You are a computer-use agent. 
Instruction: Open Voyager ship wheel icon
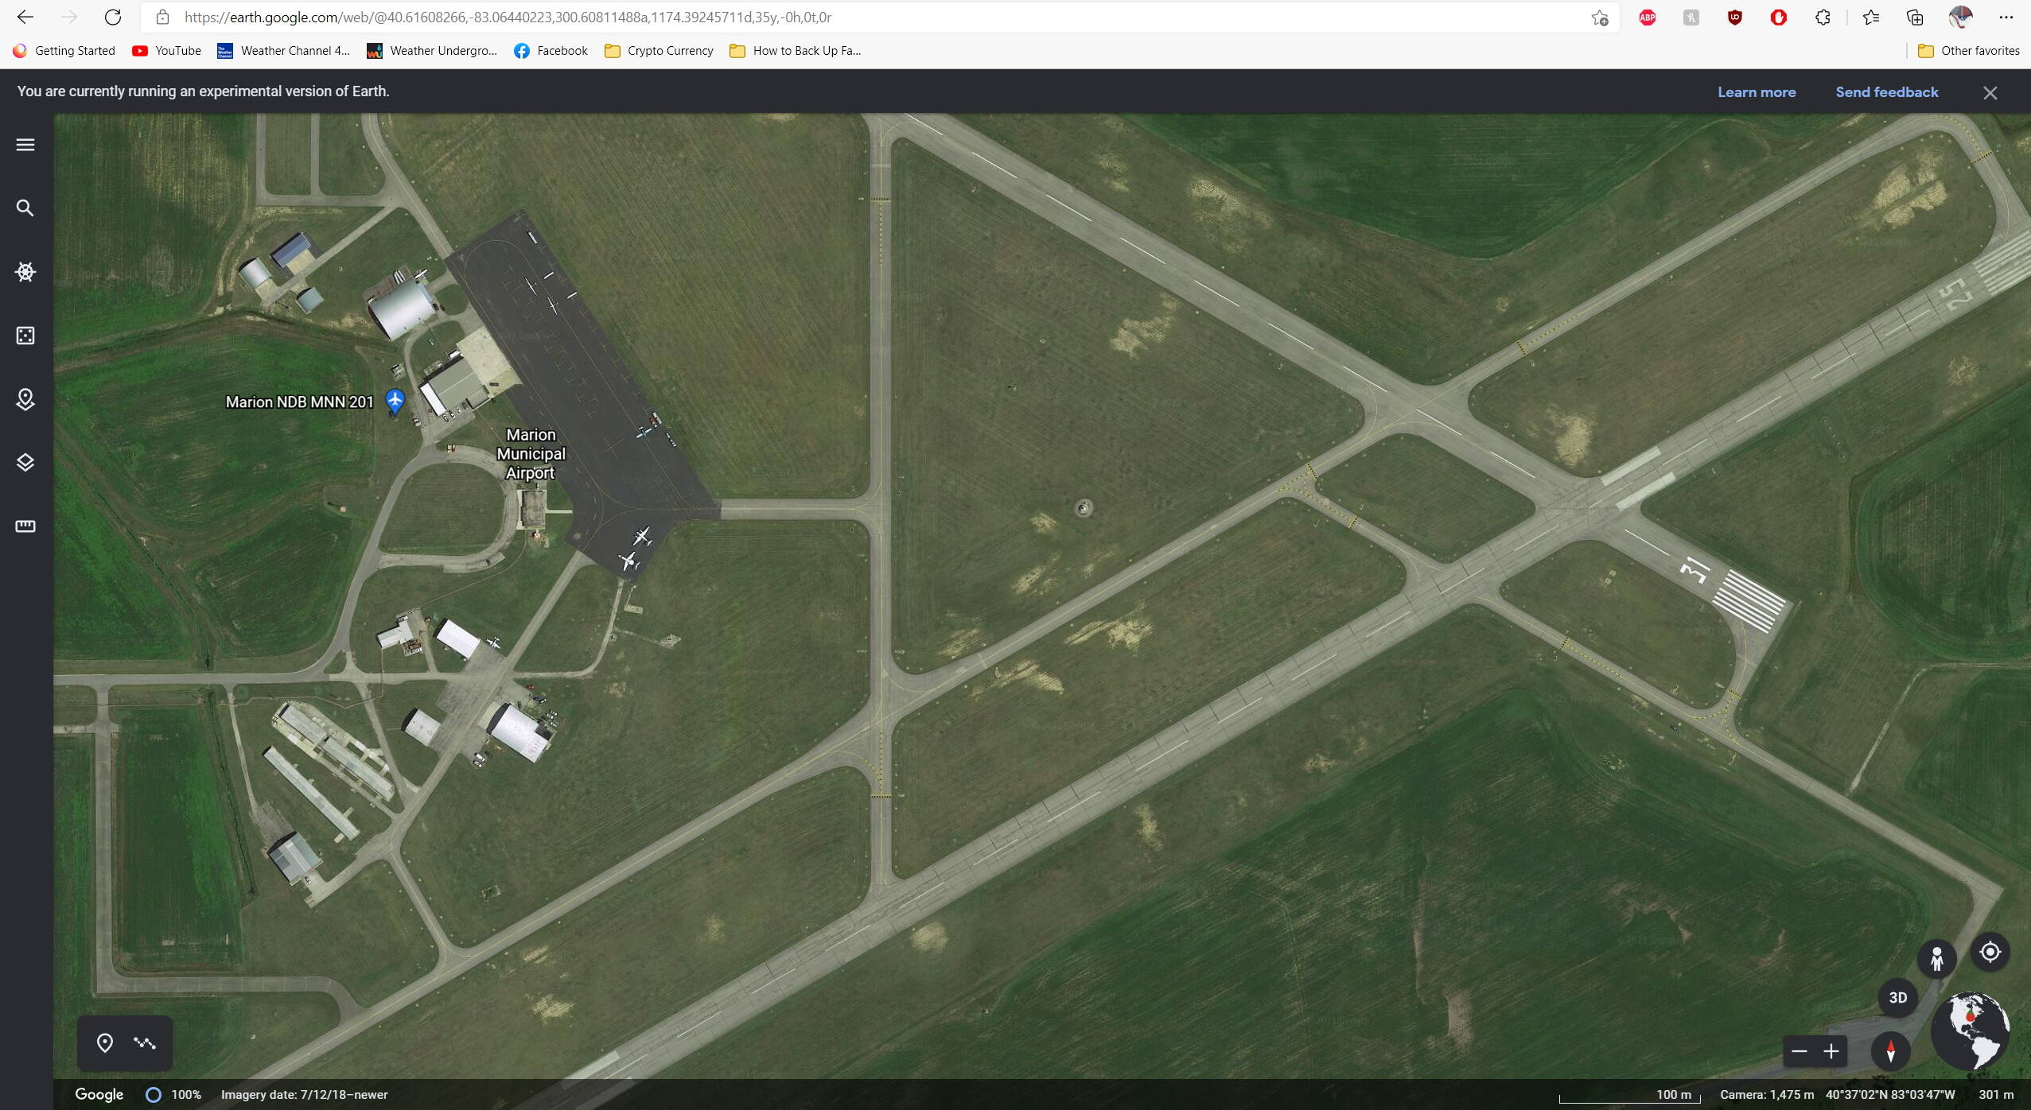click(25, 272)
